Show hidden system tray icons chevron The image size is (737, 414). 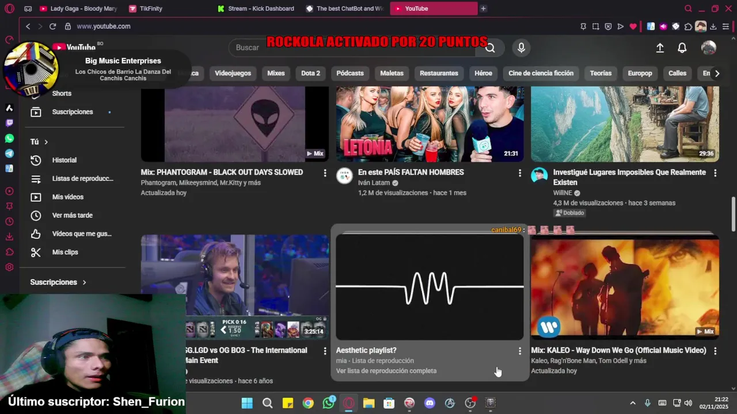633,403
